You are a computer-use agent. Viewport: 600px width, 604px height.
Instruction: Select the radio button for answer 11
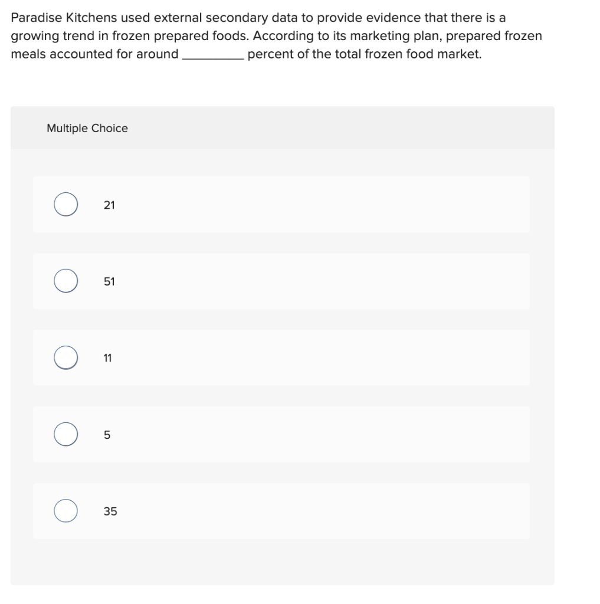65,357
